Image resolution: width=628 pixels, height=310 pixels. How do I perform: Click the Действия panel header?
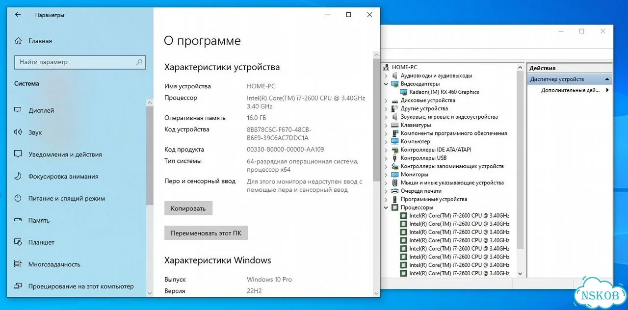point(570,68)
